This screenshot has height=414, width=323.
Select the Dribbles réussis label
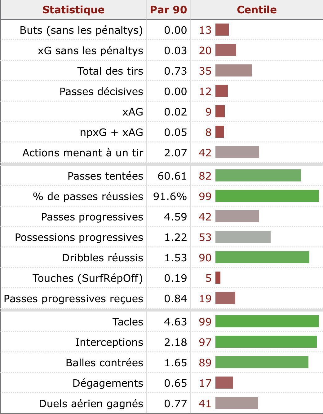102,258
